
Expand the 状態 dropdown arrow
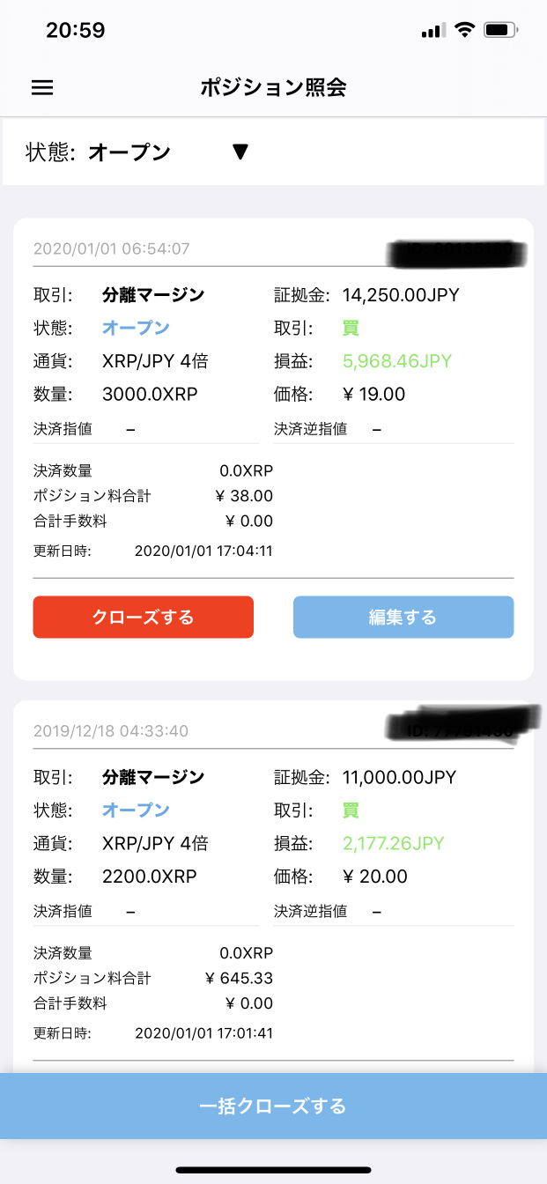tap(240, 152)
